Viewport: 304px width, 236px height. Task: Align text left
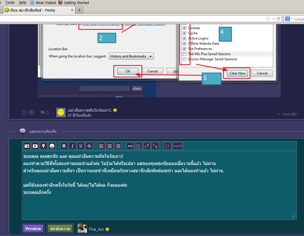point(101,146)
